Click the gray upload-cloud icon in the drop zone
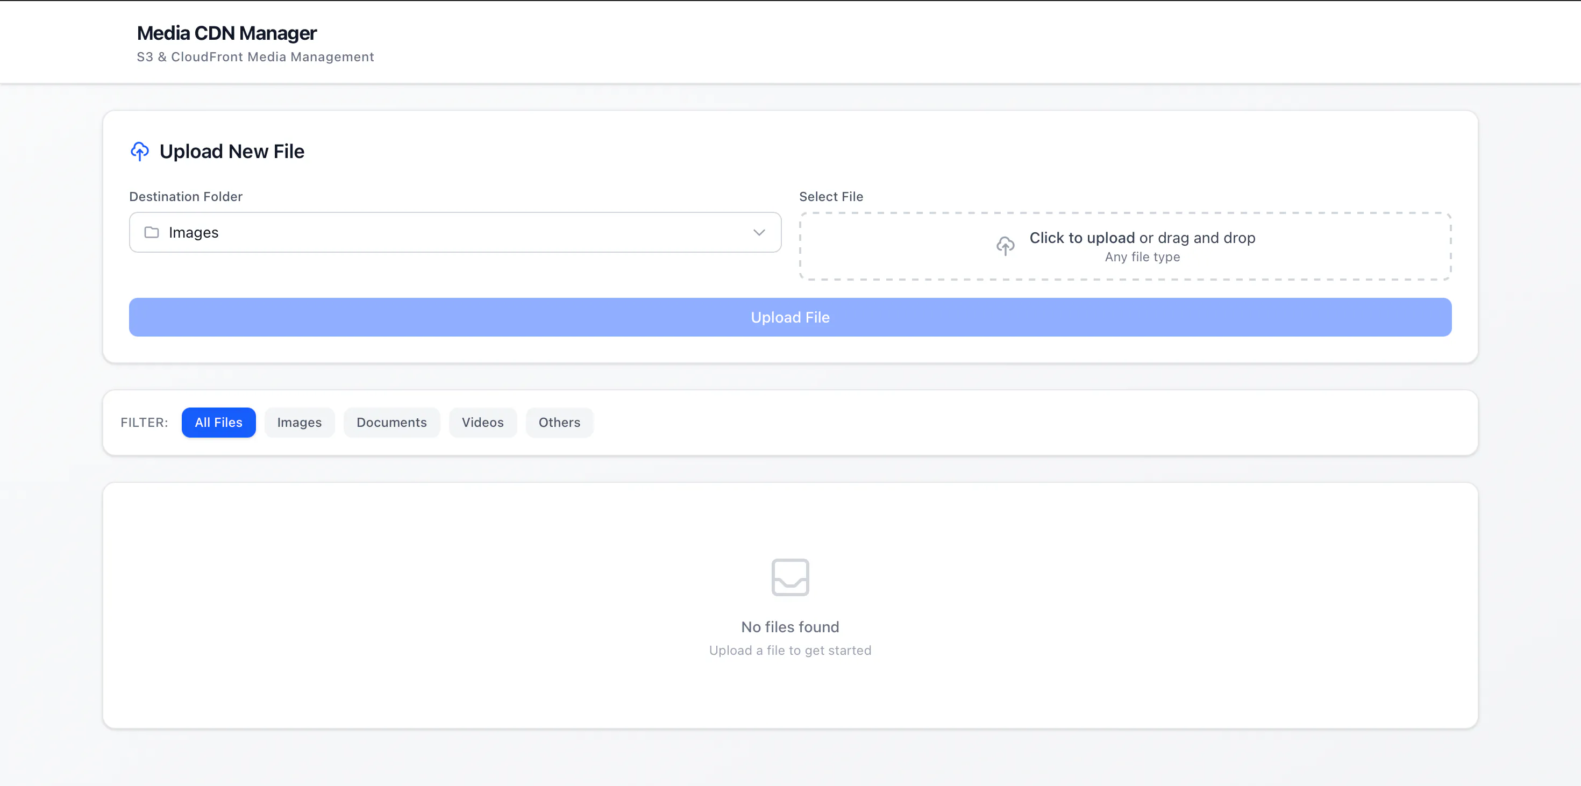The image size is (1581, 786). [1005, 246]
